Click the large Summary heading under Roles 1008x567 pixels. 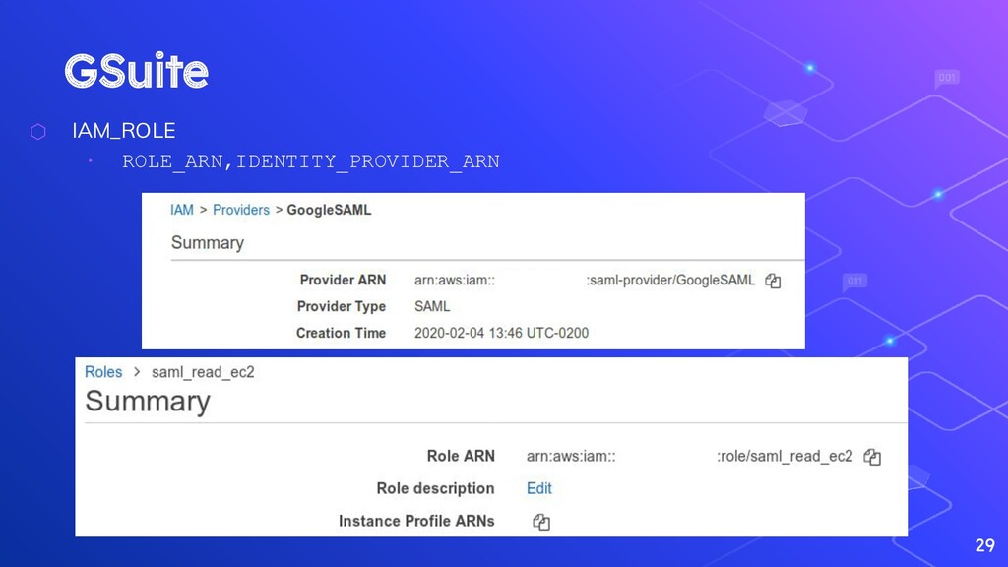[x=148, y=402]
